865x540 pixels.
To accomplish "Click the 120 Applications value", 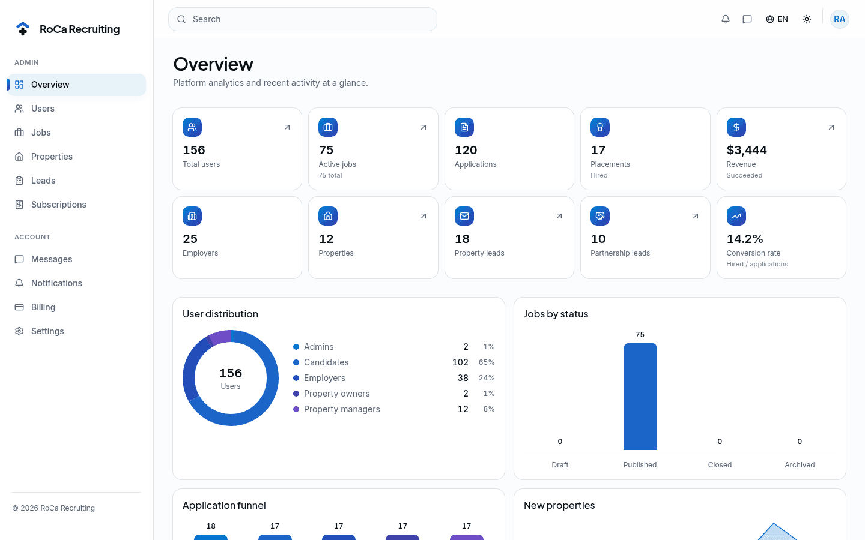I will [466, 150].
